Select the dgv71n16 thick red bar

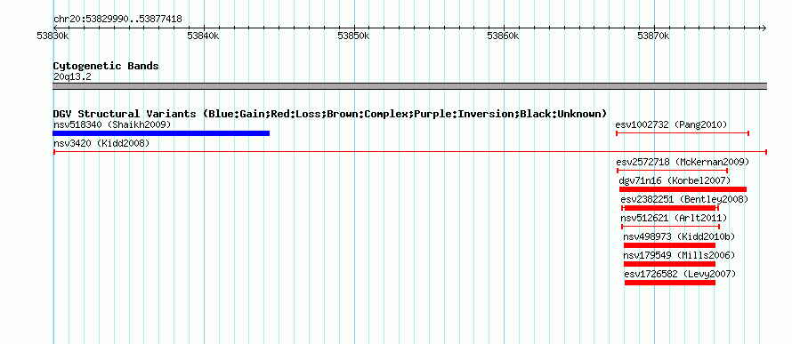(683, 189)
